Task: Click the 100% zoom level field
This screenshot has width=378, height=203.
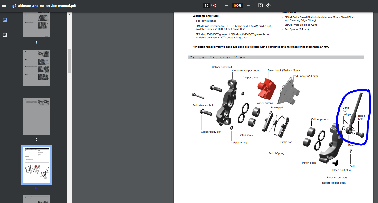Action: click(x=237, y=5)
